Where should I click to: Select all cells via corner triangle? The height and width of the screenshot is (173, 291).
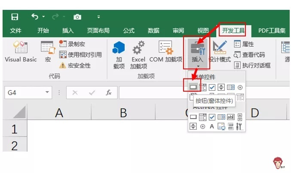pyautogui.click(x=19, y=112)
